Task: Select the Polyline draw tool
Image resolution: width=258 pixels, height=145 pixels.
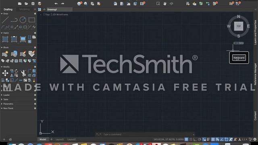Action: [x=14, y=20]
